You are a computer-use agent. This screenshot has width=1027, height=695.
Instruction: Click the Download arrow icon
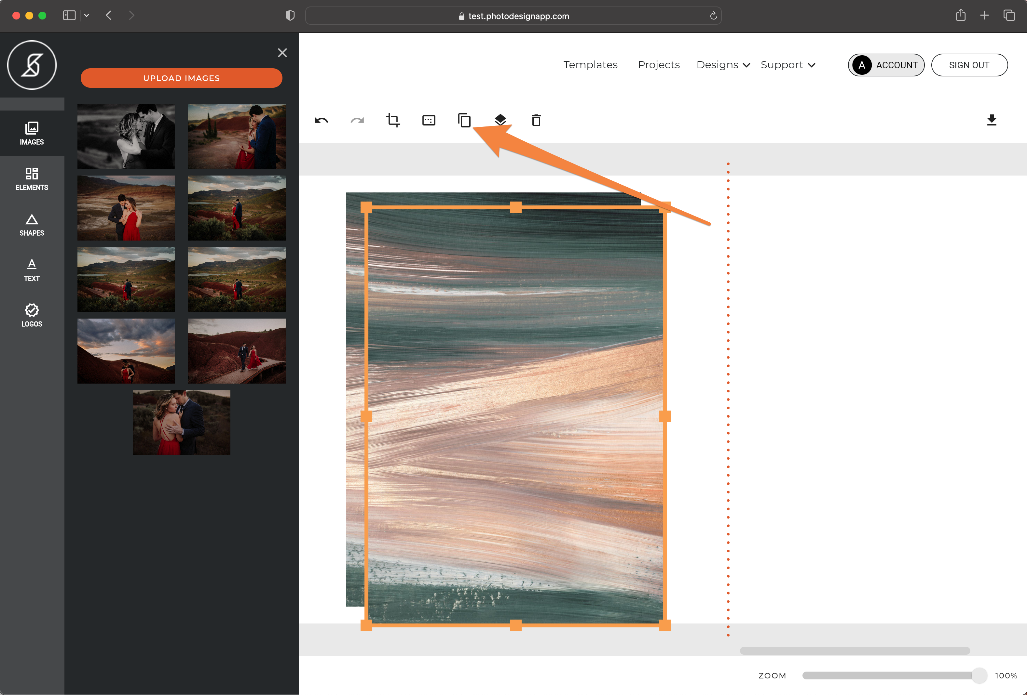pyautogui.click(x=992, y=120)
